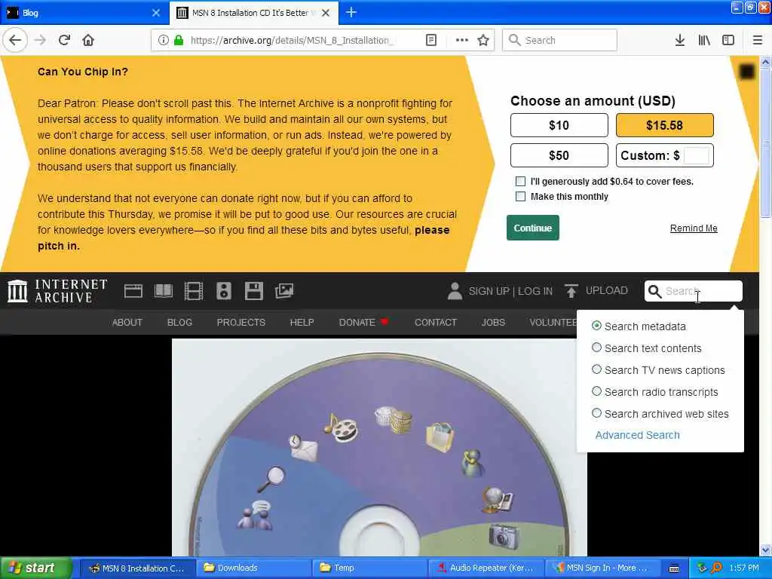This screenshot has height=579, width=772.
Task: Open the Firefox hamburger menu
Action: (757, 41)
